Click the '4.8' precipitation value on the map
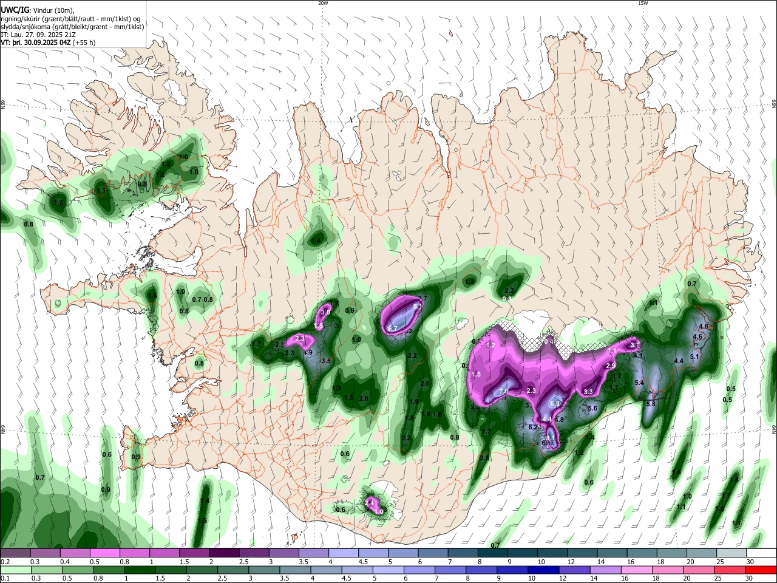Image resolution: width=777 pixels, height=583 pixels. tap(559, 420)
